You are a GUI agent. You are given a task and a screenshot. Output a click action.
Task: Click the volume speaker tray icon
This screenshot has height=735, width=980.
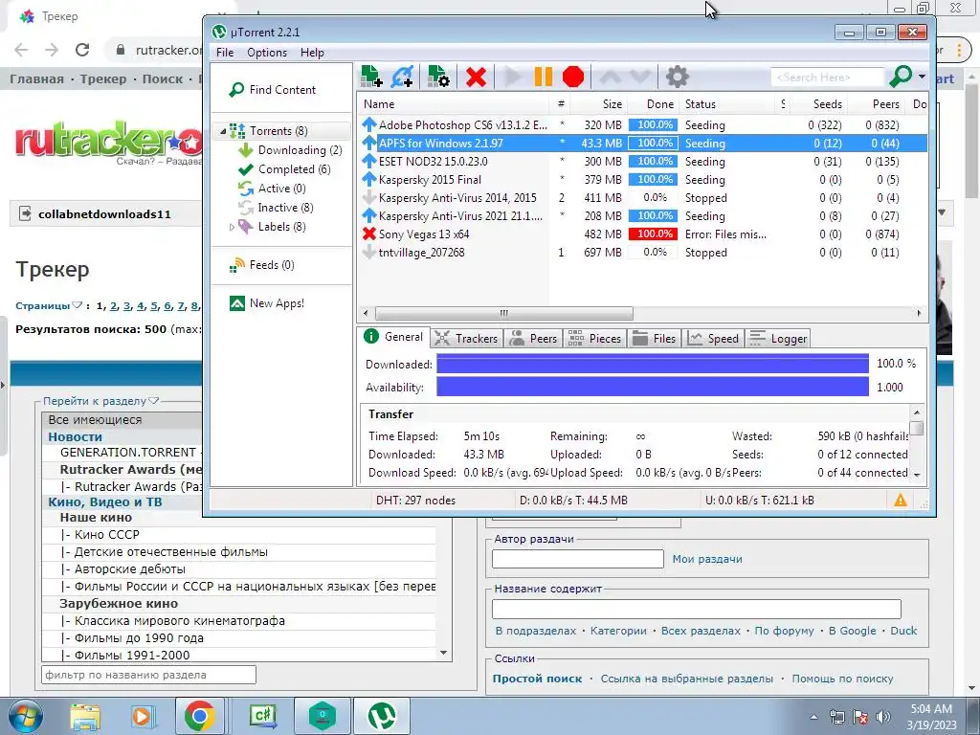(x=883, y=717)
